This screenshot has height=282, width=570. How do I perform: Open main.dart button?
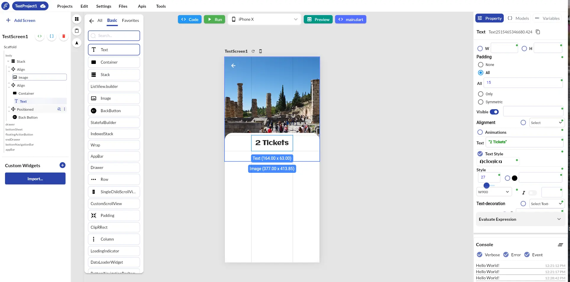[x=351, y=19]
